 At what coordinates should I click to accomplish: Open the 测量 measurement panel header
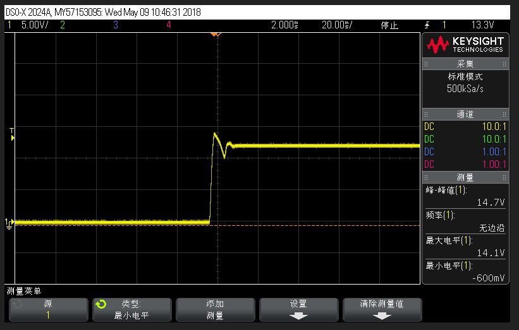[465, 178]
